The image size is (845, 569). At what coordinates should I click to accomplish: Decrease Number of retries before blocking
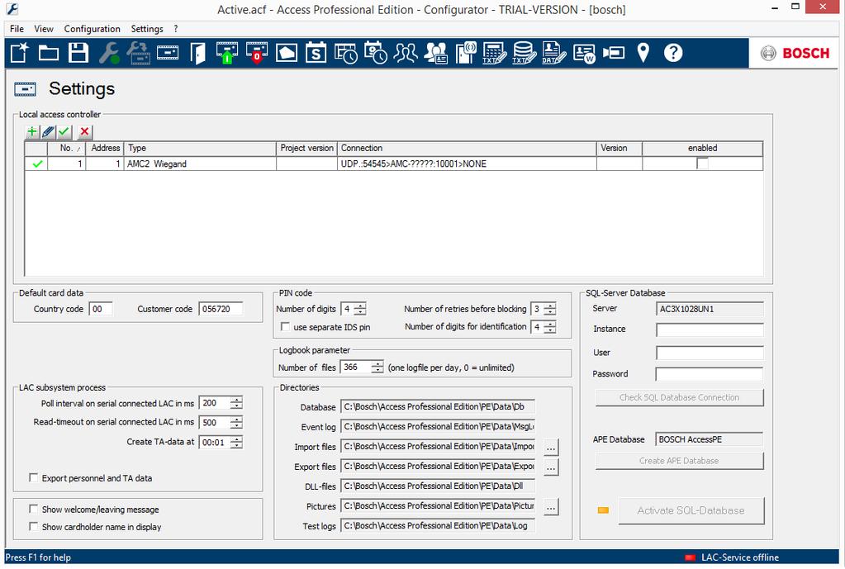tap(549, 312)
